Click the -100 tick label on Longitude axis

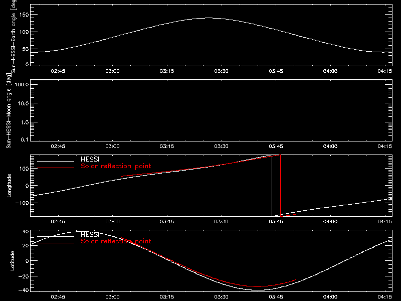pyautogui.click(x=22, y=203)
